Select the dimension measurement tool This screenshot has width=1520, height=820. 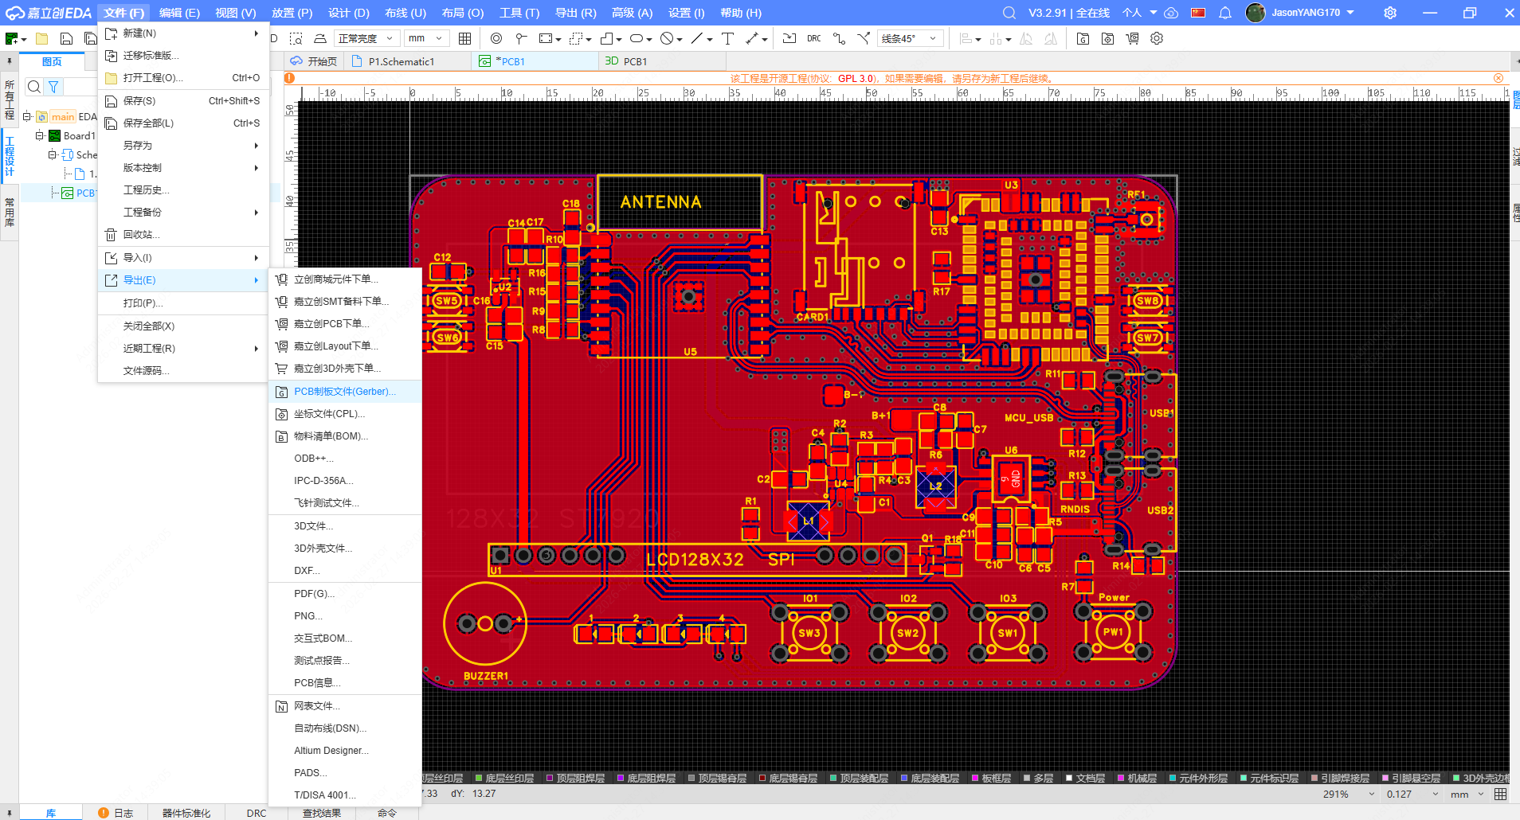point(752,38)
